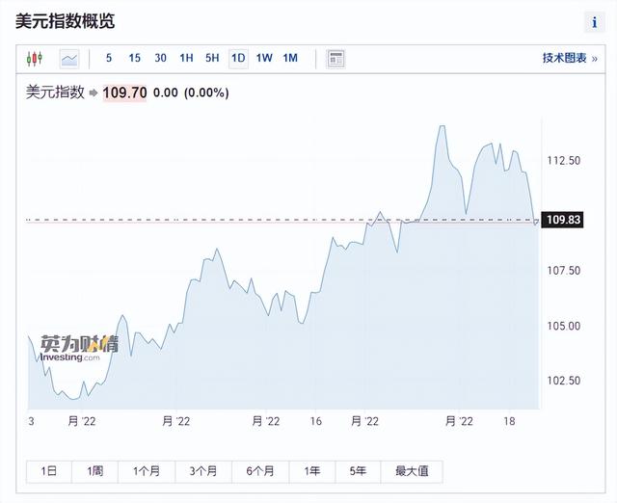Click the arrow icon next to 美元指数

[94, 93]
